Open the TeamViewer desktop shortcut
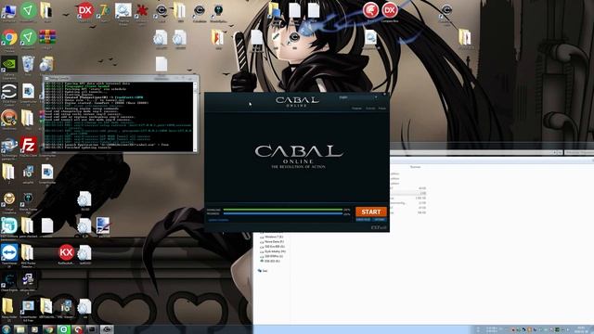This screenshot has width=594, height=334. pos(9,253)
